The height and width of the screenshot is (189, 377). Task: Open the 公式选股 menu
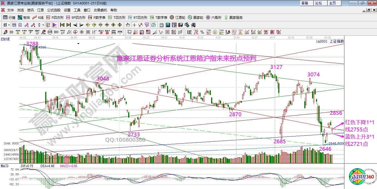click(54, 10)
